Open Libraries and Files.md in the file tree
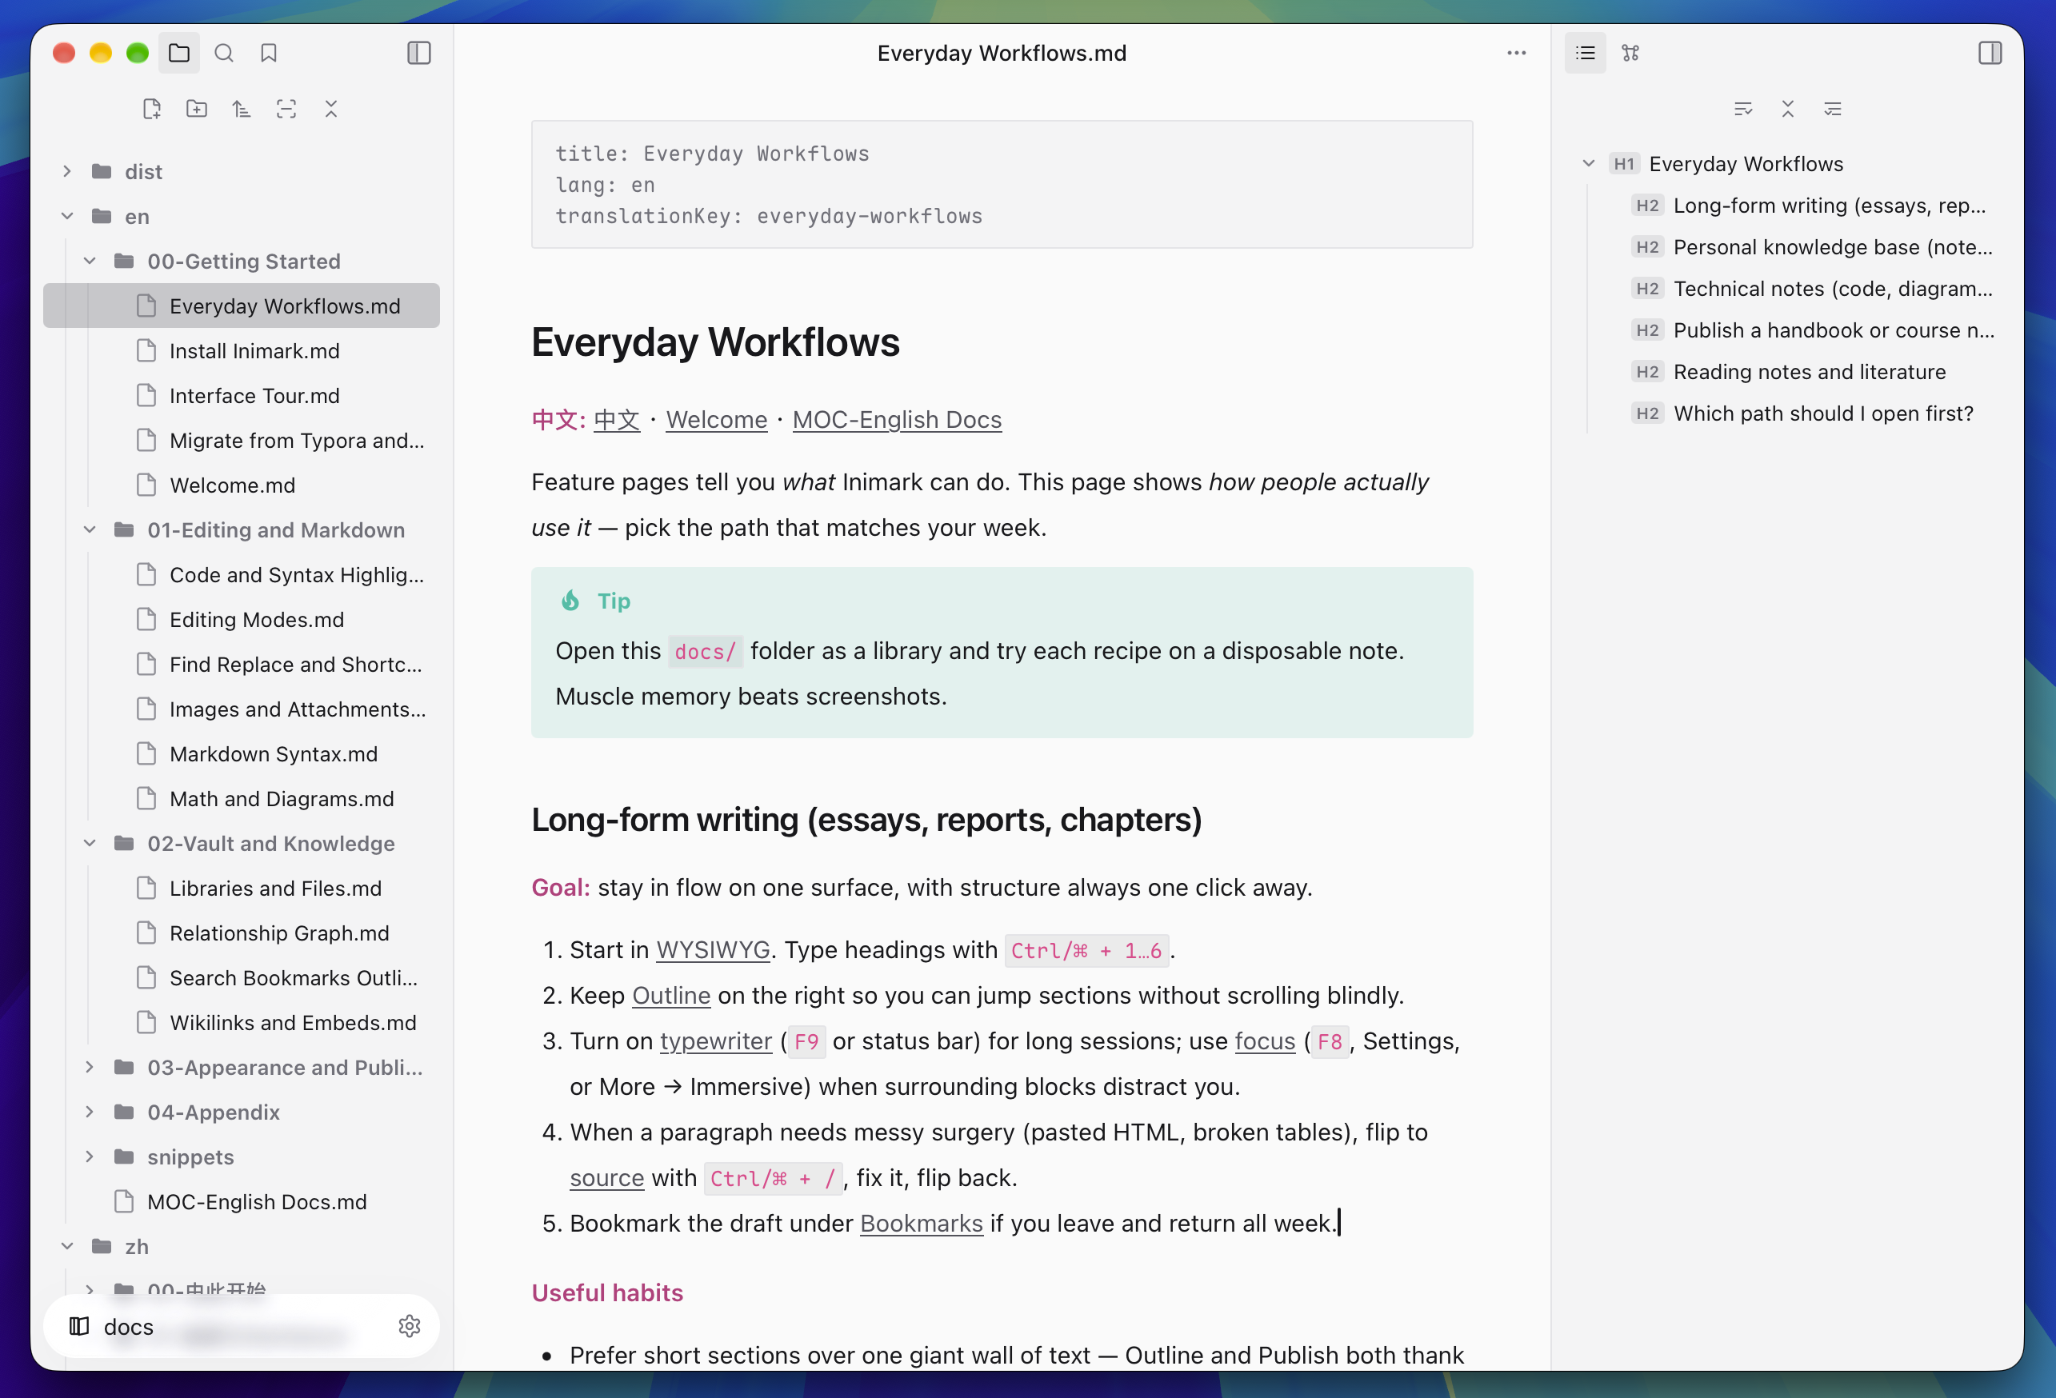Image resolution: width=2056 pixels, height=1398 pixels. [242, 888]
